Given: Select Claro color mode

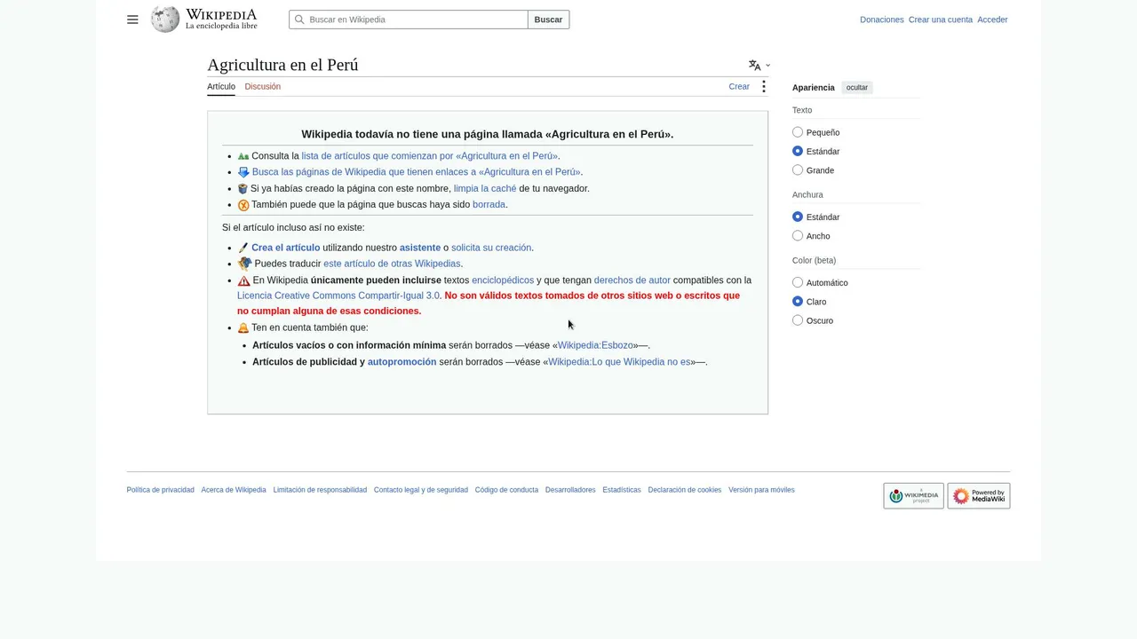Looking at the screenshot, I should (x=797, y=302).
